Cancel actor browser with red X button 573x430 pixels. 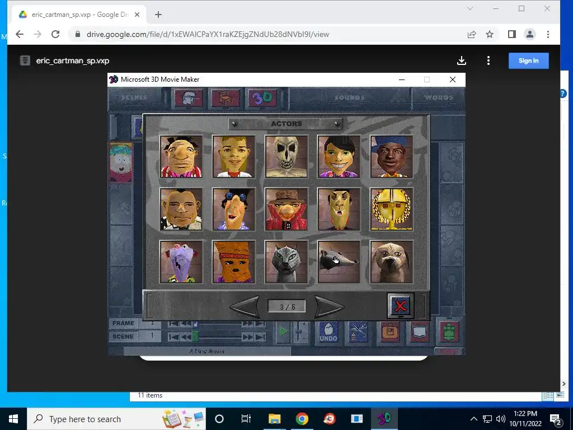tap(401, 306)
